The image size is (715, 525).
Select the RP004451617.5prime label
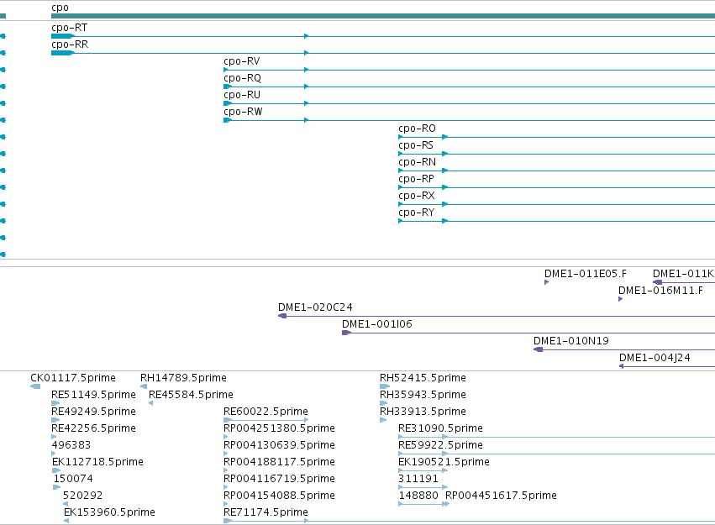(x=501, y=496)
